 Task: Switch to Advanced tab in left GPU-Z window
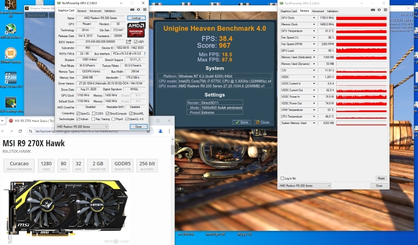coord(95,11)
